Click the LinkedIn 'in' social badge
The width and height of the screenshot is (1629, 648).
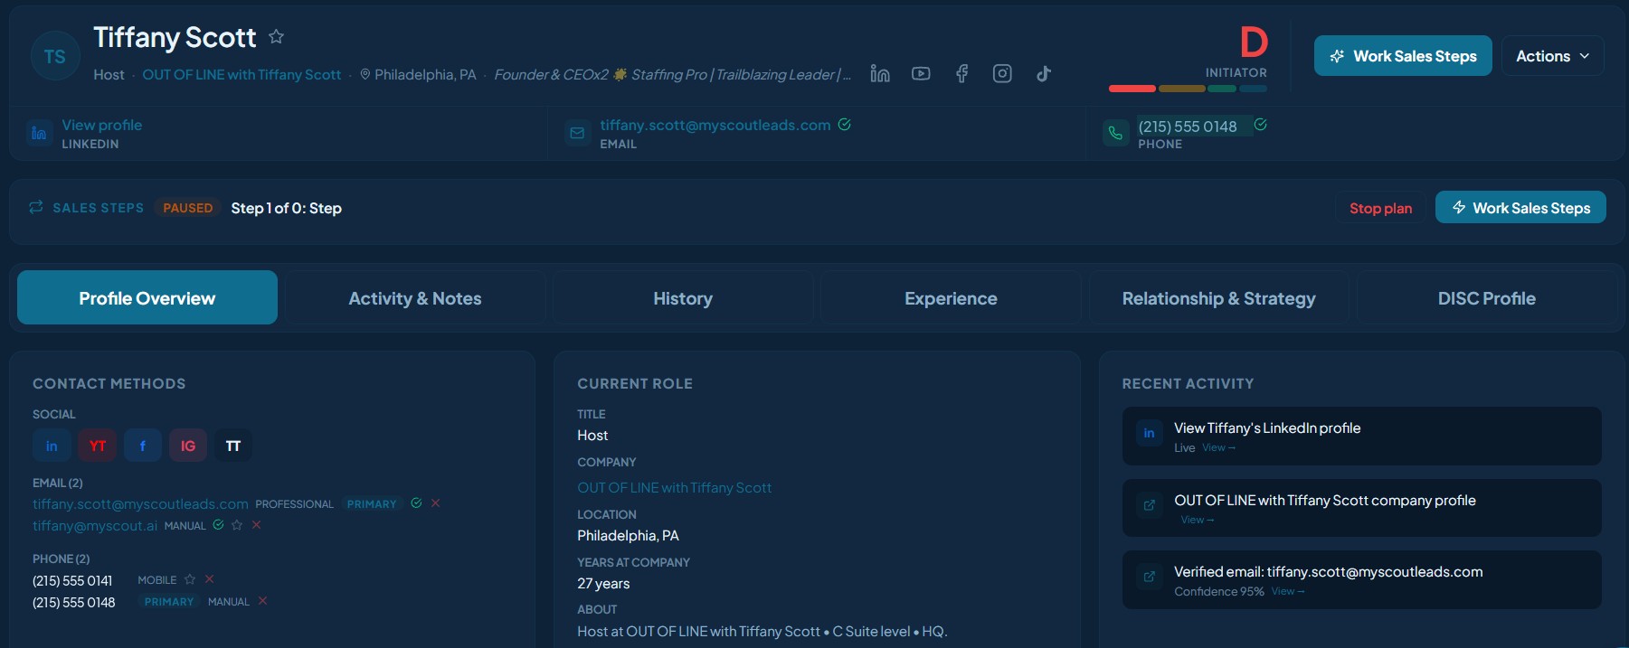click(52, 446)
